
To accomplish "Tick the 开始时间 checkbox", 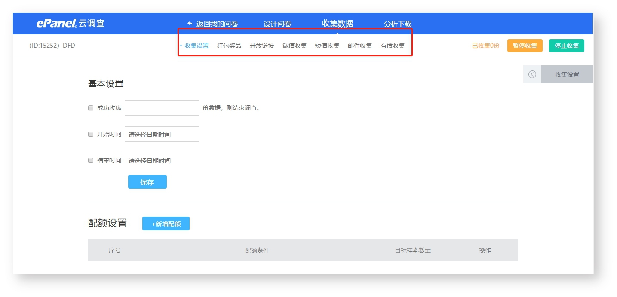I will [91, 134].
